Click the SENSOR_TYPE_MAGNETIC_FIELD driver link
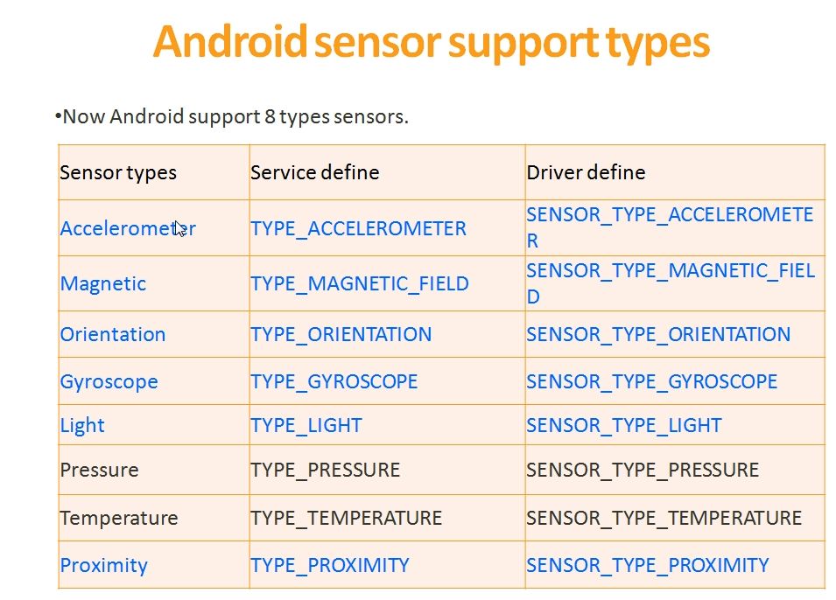The width and height of the screenshot is (836, 600). [x=671, y=283]
